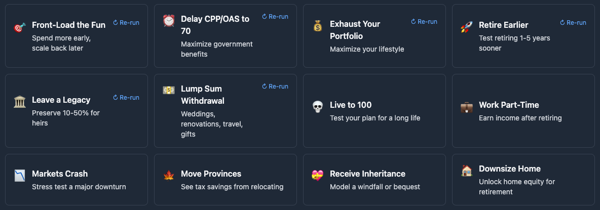Click the falling chart icon for Markets Crash
Screen dimensions: 600x210
(20, 176)
